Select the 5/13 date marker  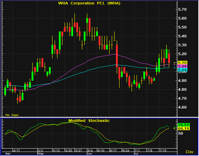[56, 151]
